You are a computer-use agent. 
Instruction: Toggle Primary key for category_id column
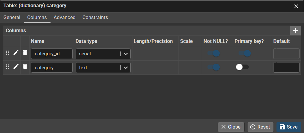(245, 53)
